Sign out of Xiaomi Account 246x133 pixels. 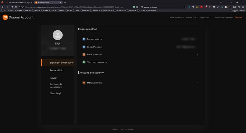[x=239, y=18]
